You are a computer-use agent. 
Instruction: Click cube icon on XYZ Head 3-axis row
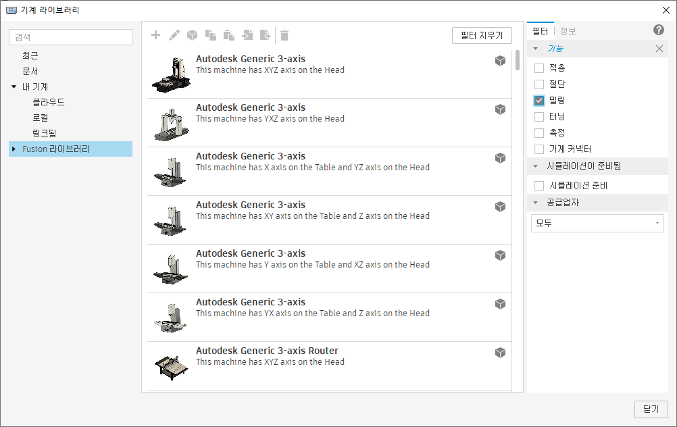pos(500,61)
